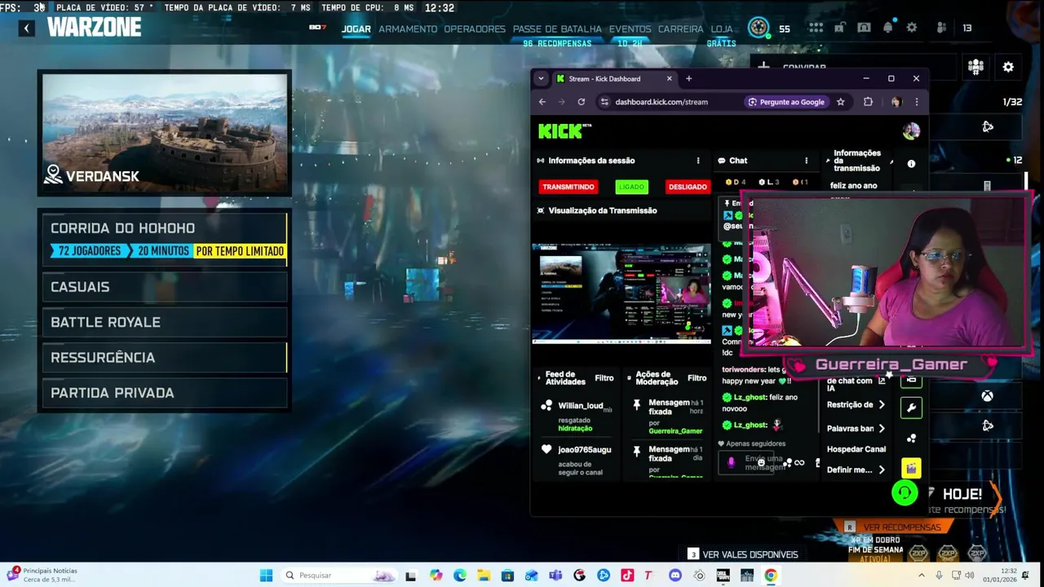Screen dimensions: 1044x587
Task: Open the lobby settings gear icon
Action: (1008, 67)
